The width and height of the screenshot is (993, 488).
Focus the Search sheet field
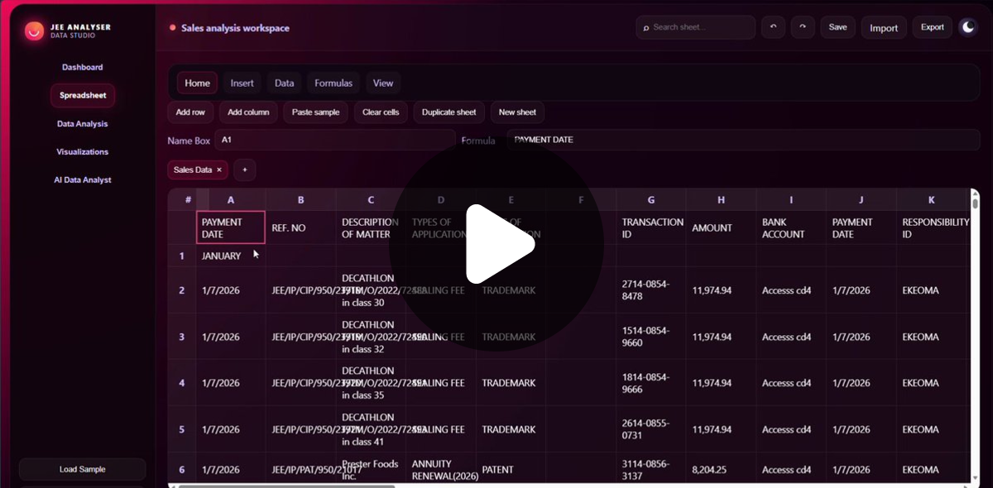695,27
